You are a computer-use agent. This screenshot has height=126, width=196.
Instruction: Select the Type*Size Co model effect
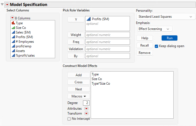[101, 84]
